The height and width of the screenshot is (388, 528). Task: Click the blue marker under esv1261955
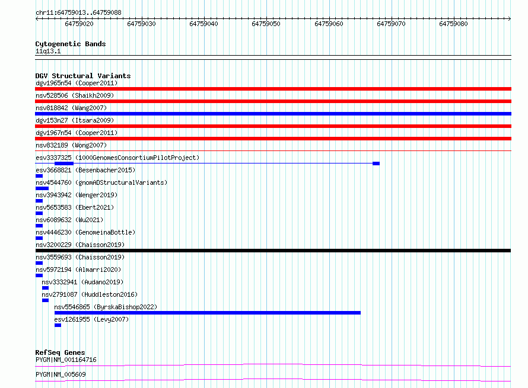point(58,325)
